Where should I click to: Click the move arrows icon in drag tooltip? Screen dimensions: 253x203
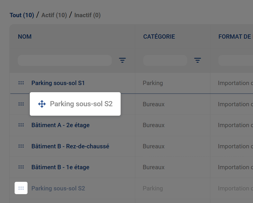click(x=42, y=104)
